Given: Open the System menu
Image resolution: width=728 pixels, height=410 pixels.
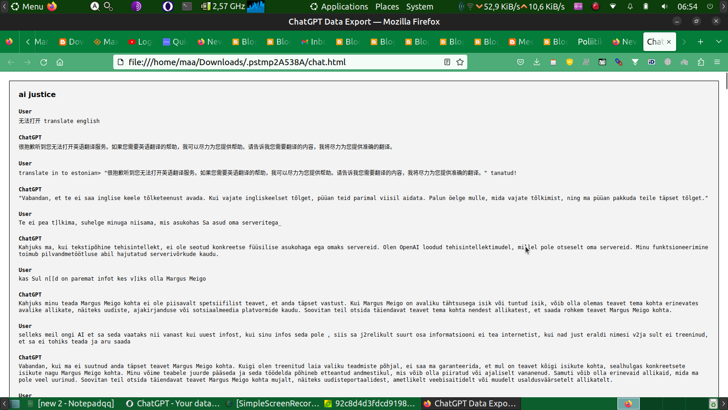Looking at the screenshot, I should (420, 6).
